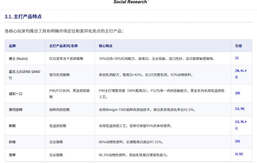Click the 70%白肉+30%红肉配方 description
This screenshot has width=257, height=163.
point(157,59)
